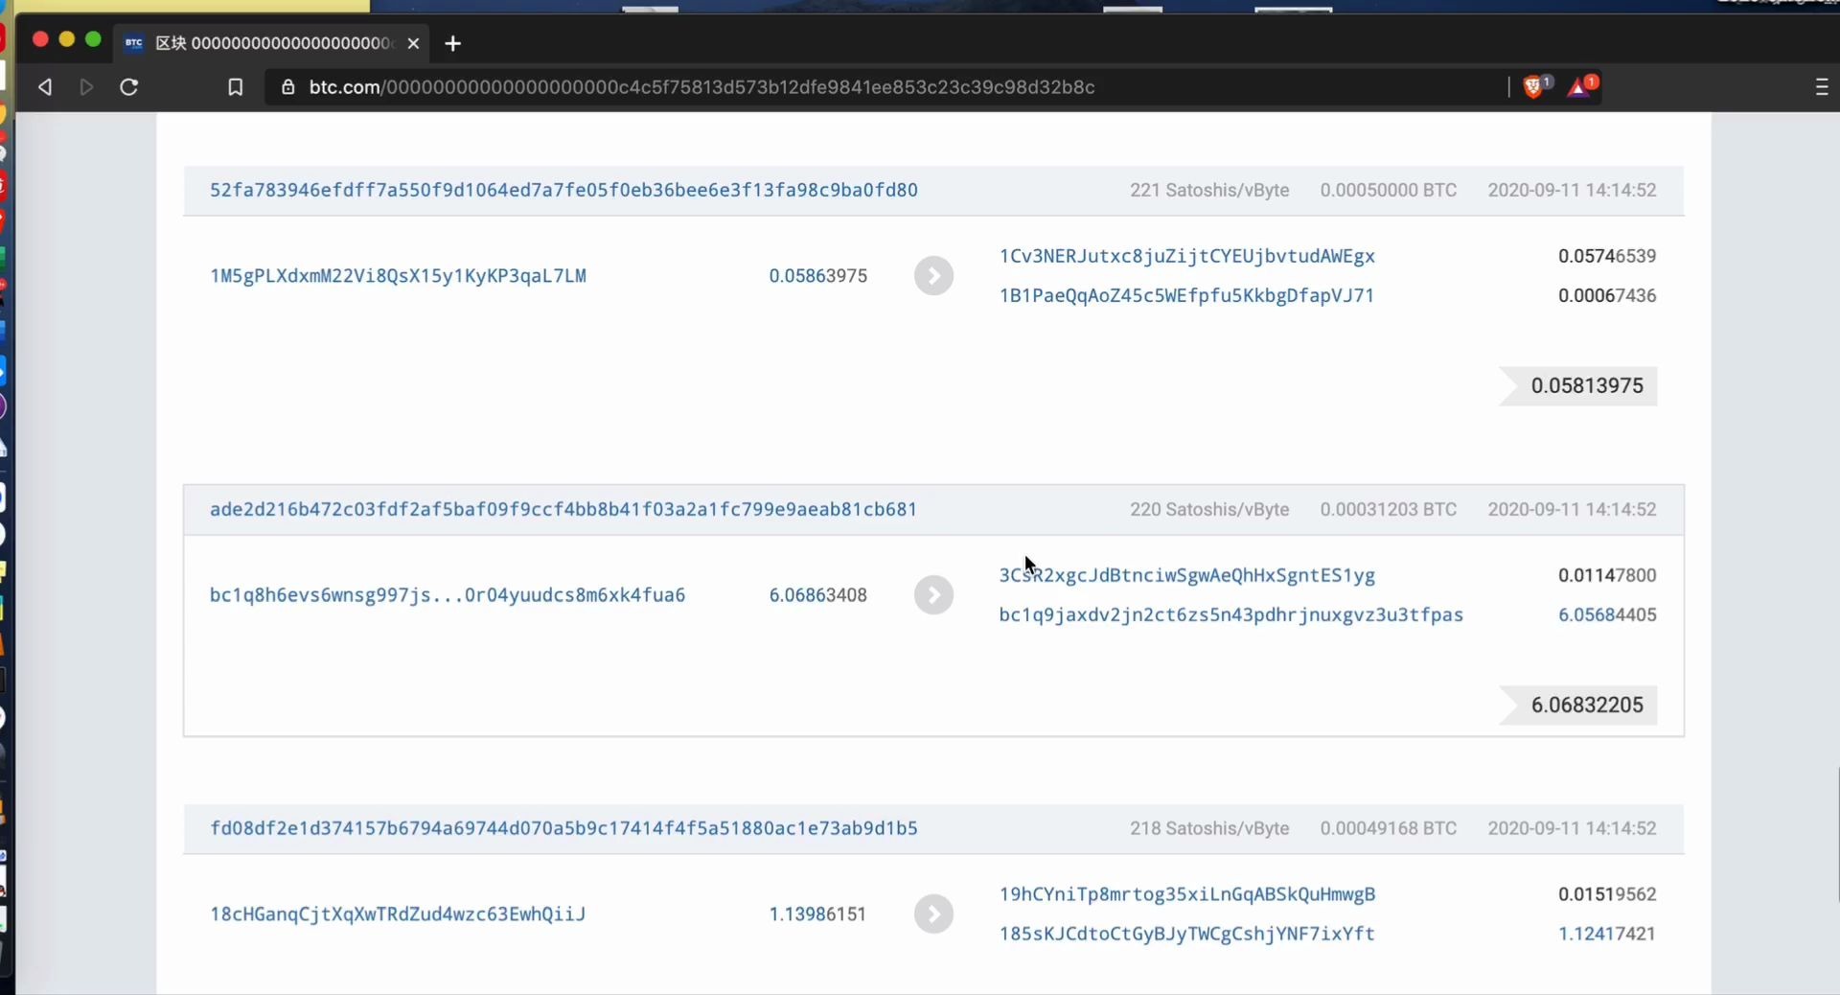Click total amount 0.05813975

(x=1587, y=385)
